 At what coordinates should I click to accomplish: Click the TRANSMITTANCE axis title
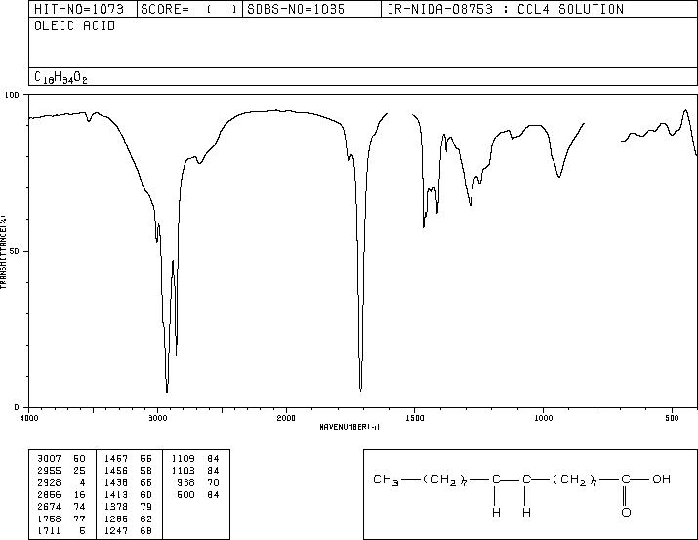click(x=3, y=252)
